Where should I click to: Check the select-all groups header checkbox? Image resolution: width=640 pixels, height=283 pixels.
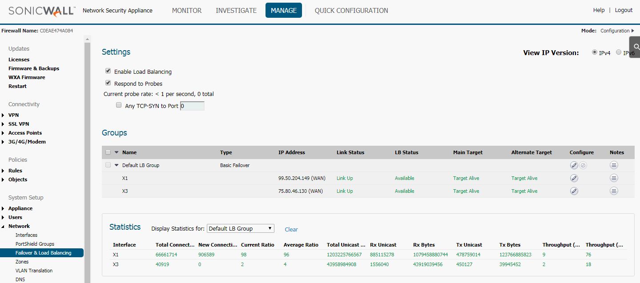tap(108, 152)
